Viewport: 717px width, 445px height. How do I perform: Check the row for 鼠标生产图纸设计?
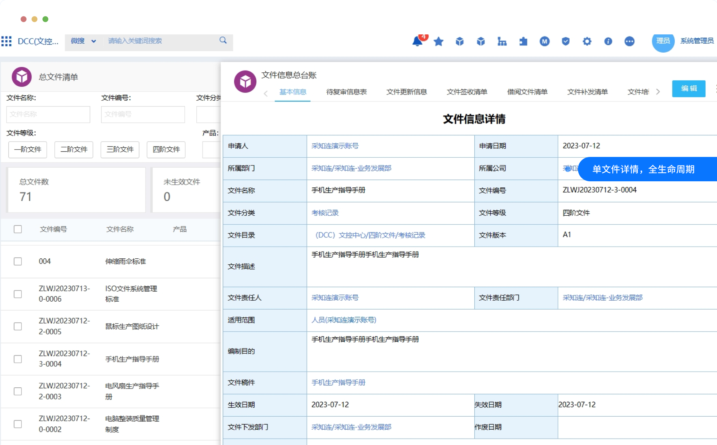click(18, 326)
